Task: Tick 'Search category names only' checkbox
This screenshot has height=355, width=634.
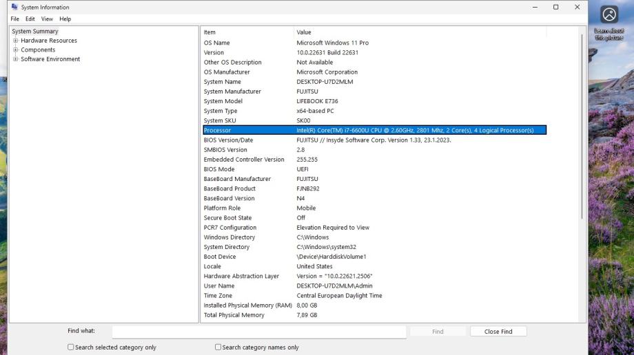Action: (x=218, y=347)
